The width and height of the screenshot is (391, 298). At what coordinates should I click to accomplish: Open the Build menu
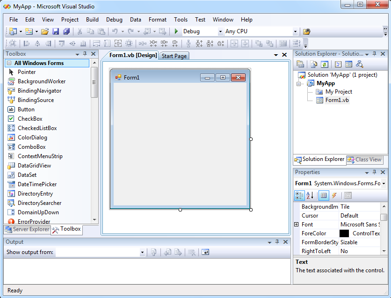(92, 20)
